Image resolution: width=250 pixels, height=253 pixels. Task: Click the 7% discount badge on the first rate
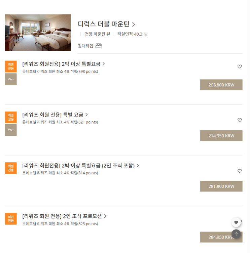point(11,79)
